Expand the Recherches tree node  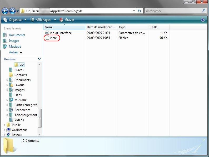(7, 110)
